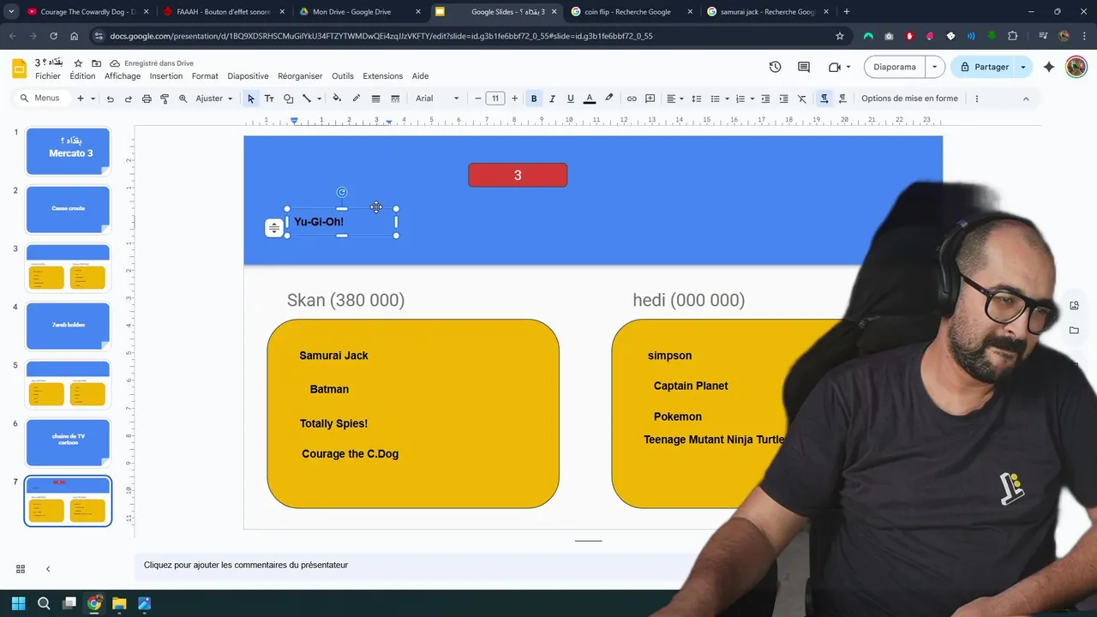Toggle the select cursor tool
1097x617 pixels.
(251, 99)
